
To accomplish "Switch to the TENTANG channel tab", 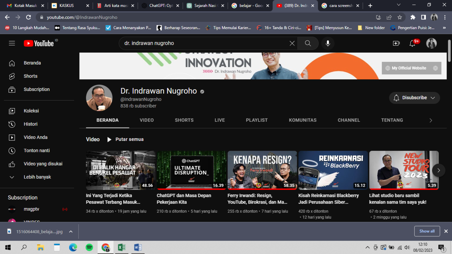I will point(392,120).
